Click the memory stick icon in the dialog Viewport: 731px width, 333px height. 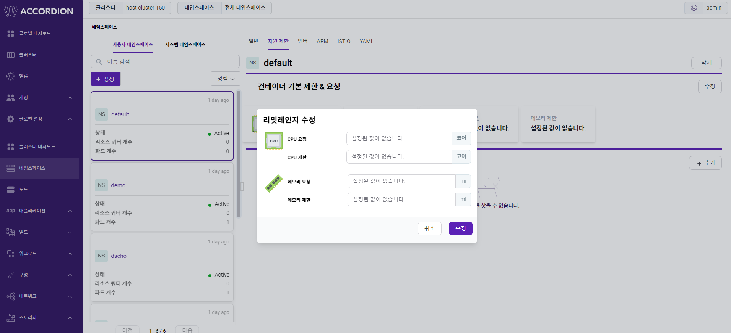click(x=274, y=183)
